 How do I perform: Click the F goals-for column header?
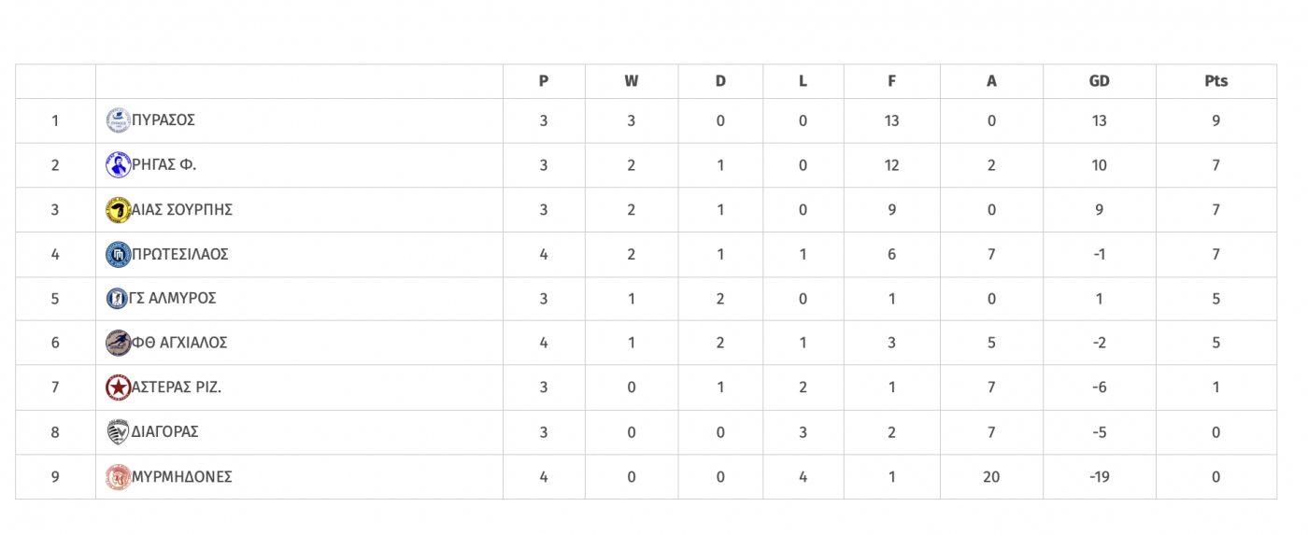[891, 81]
